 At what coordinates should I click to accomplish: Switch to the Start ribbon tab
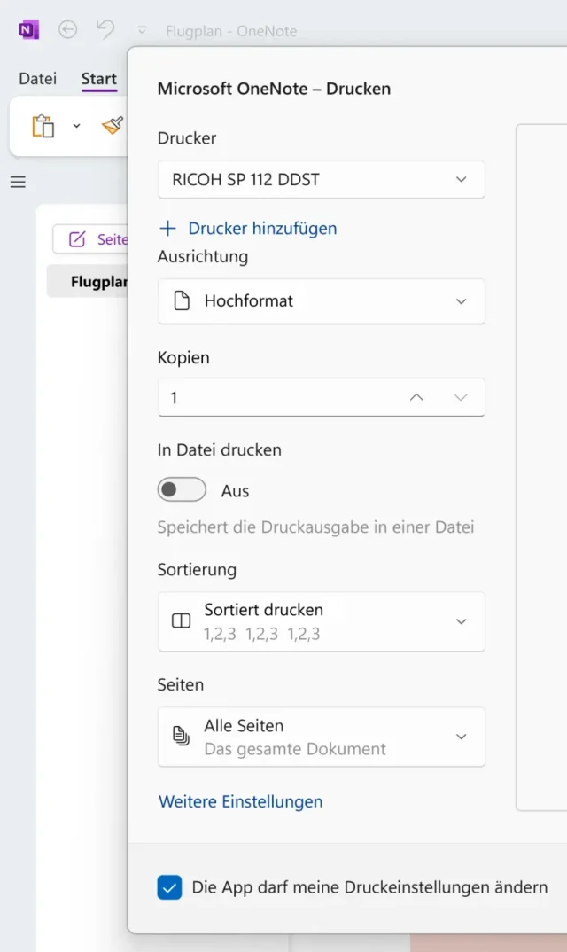pos(98,79)
